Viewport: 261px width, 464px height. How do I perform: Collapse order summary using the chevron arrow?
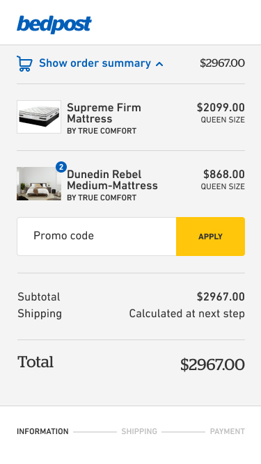(x=159, y=64)
